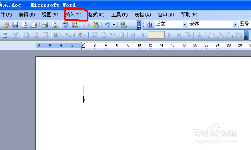Open the 格式(O) menu
The height and width of the screenshot is (150, 251).
(96, 15)
